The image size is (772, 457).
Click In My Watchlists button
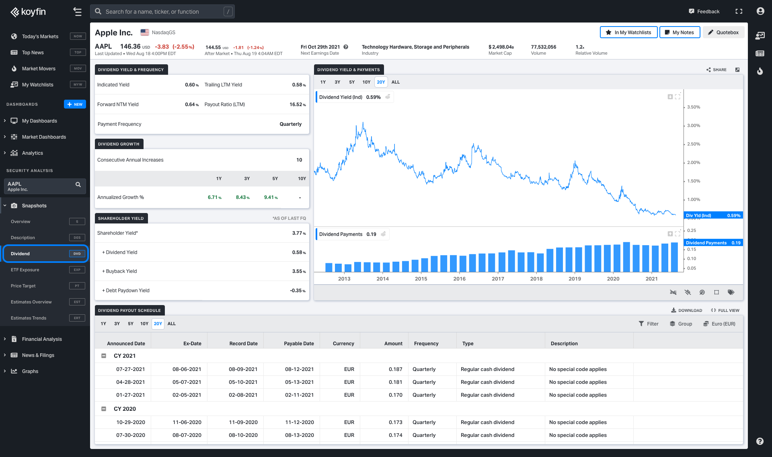click(628, 33)
